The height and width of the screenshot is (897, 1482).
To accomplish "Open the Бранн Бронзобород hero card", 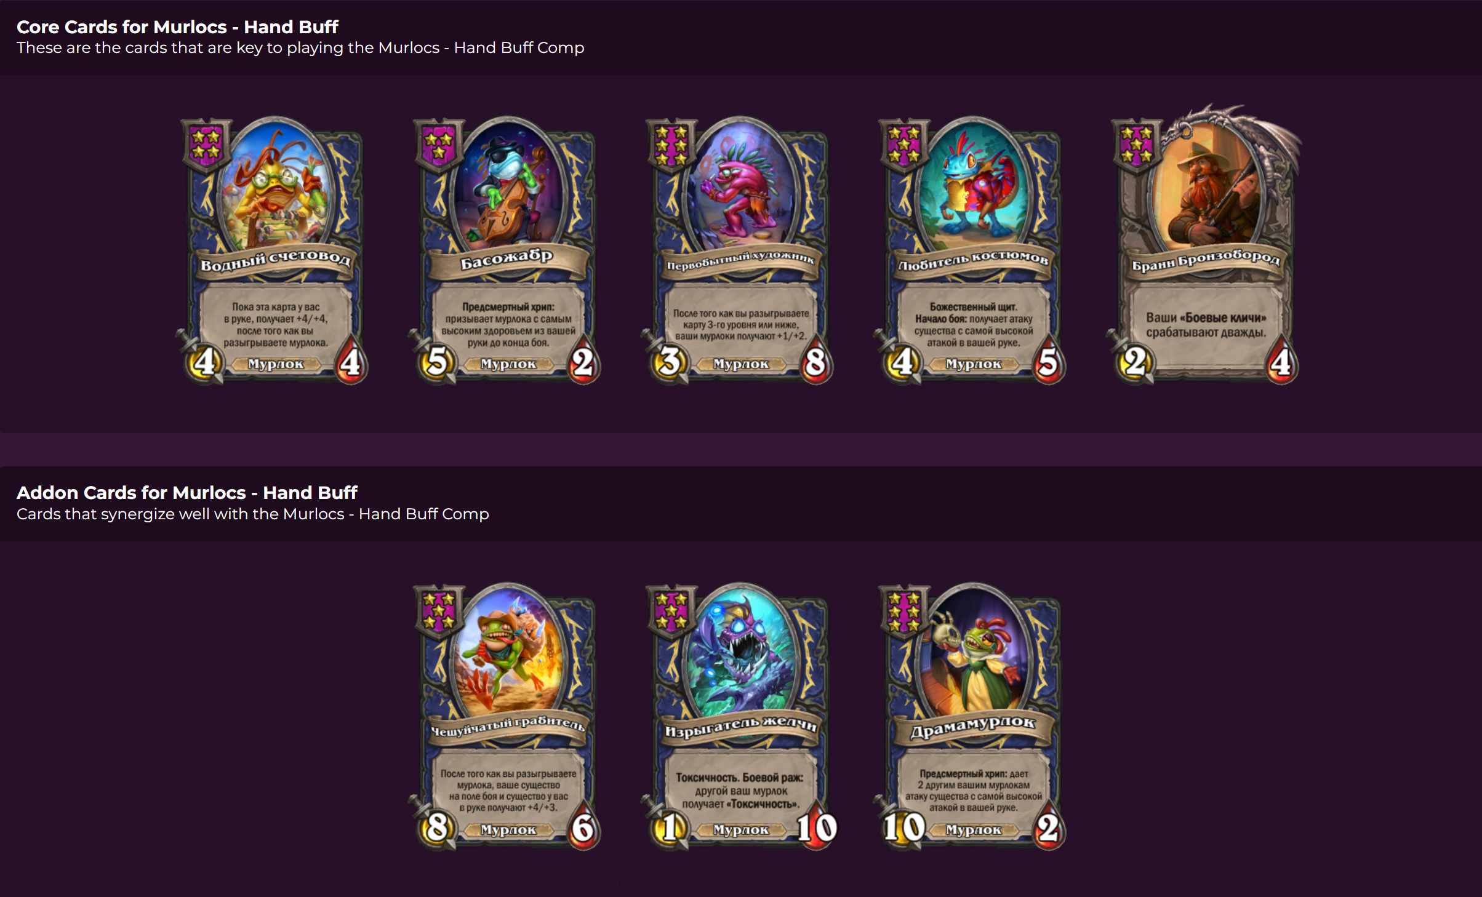I will [x=1205, y=246].
